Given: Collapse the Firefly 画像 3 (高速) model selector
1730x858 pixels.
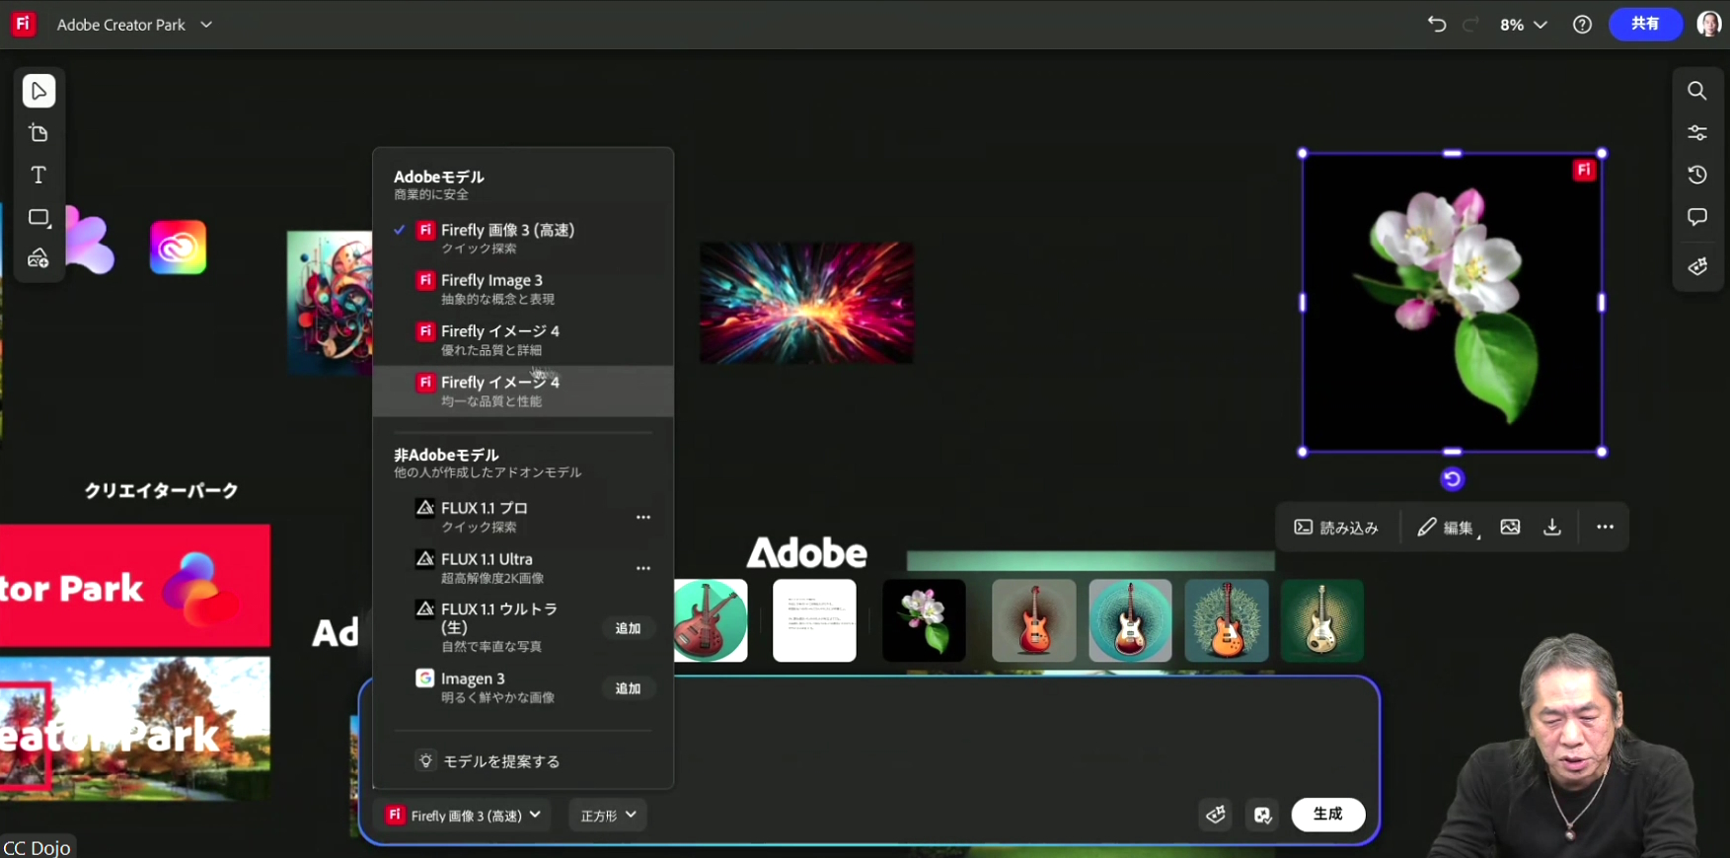Looking at the screenshot, I should click(x=464, y=816).
